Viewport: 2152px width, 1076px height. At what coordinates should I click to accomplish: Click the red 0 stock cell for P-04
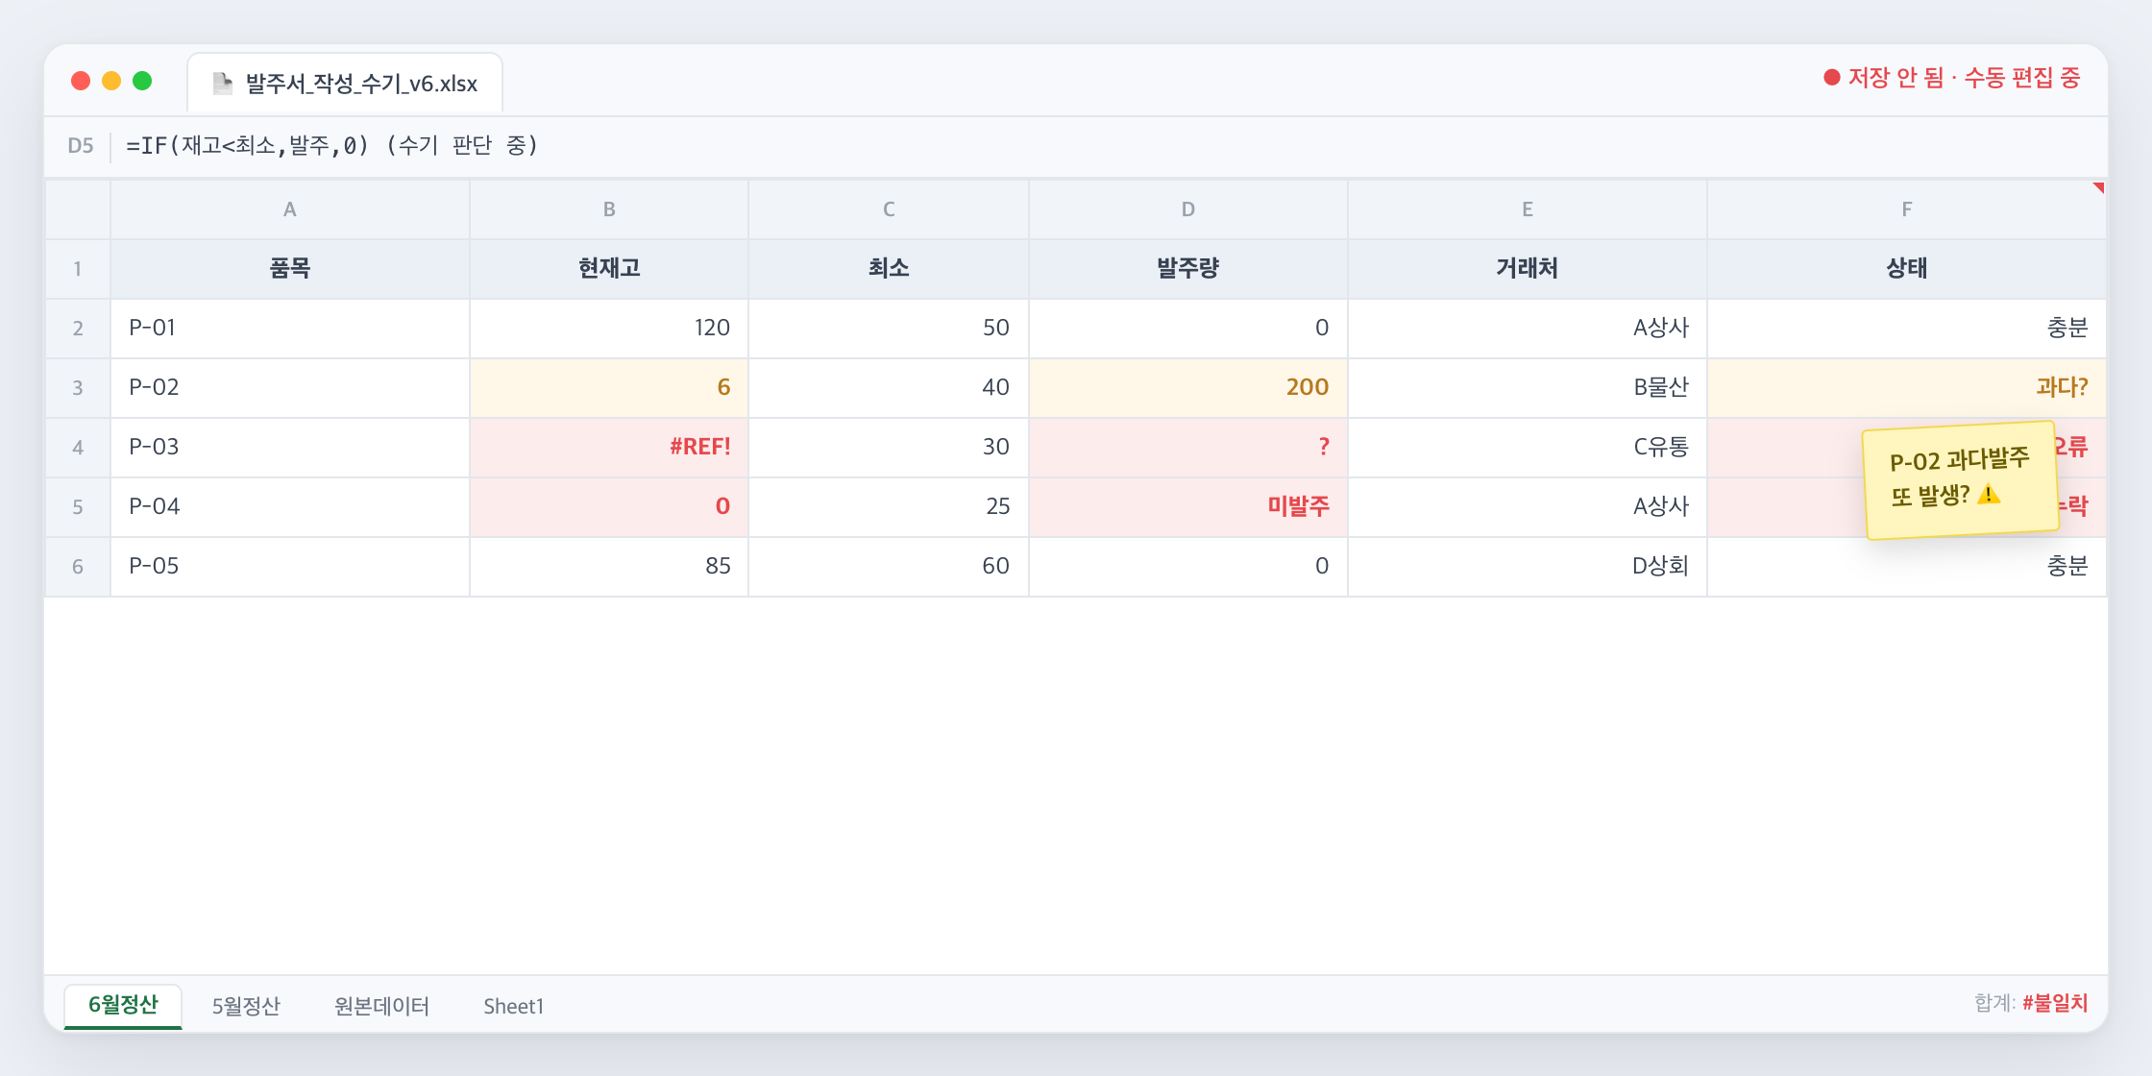click(x=609, y=507)
